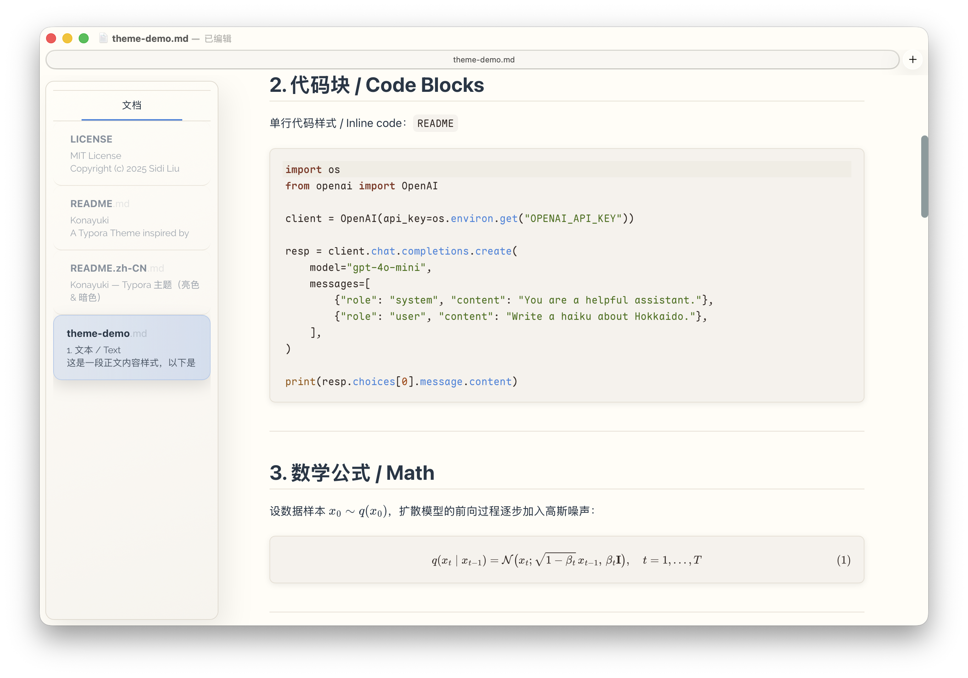This screenshot has width=968, height=678.
Task: Click the vertical scrollbar thumb
Action: point(924,176)
